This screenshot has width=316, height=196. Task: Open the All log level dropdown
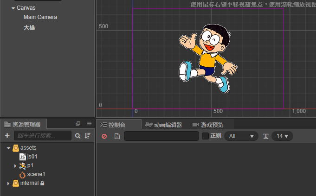(241, 136)
